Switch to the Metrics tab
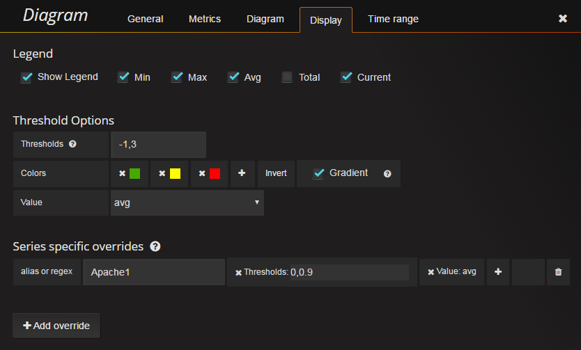 205,19
